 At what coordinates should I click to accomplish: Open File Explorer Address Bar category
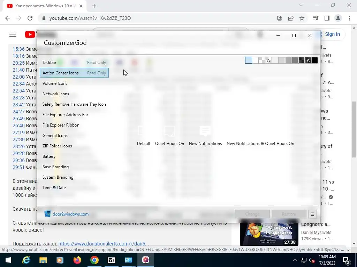74,115
